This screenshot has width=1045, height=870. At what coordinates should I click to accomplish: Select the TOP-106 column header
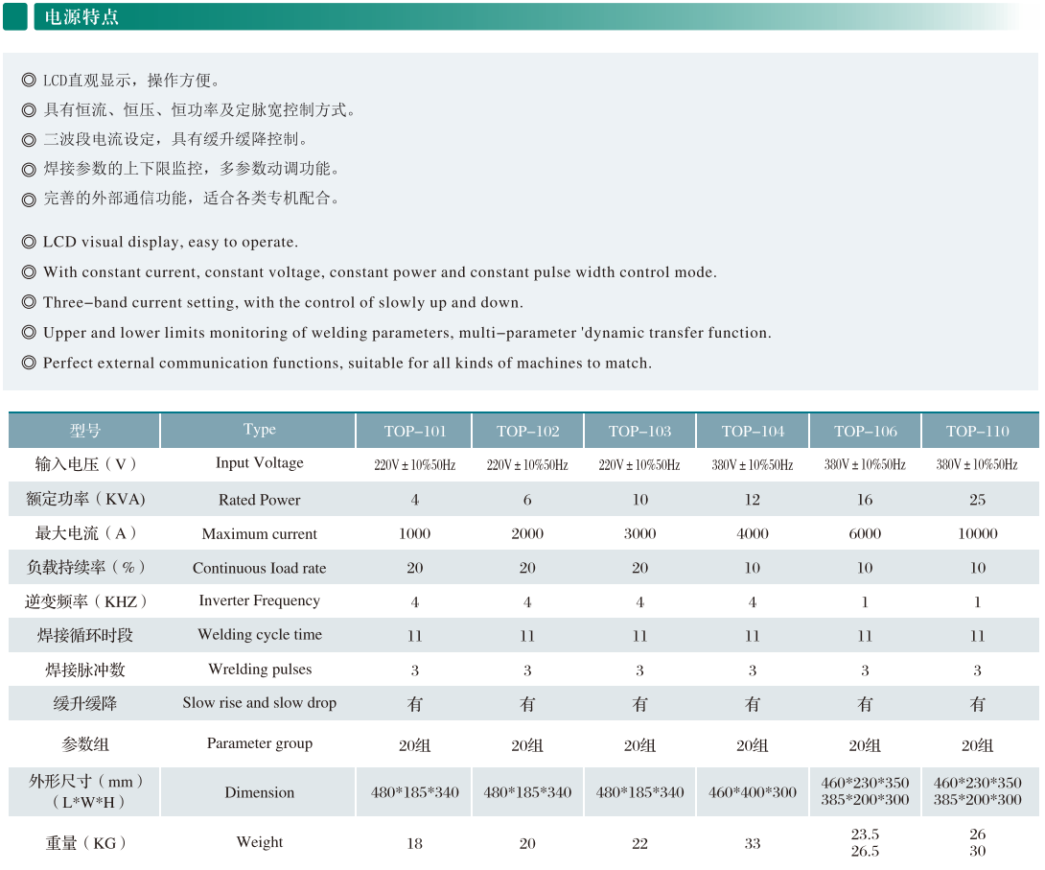coord(865,431)
